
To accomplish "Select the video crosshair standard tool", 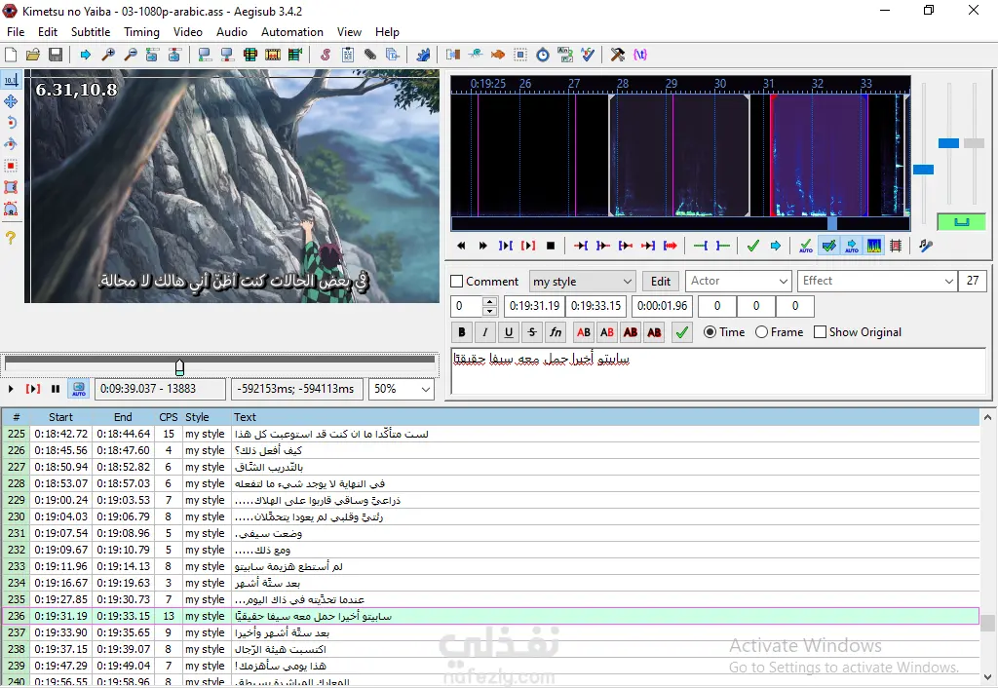I will pyautogui.click(x=11, y=80).
